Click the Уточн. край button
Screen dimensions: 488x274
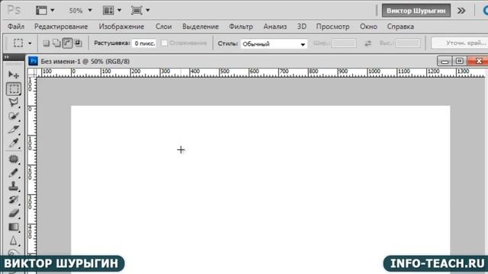pos(460,43)
